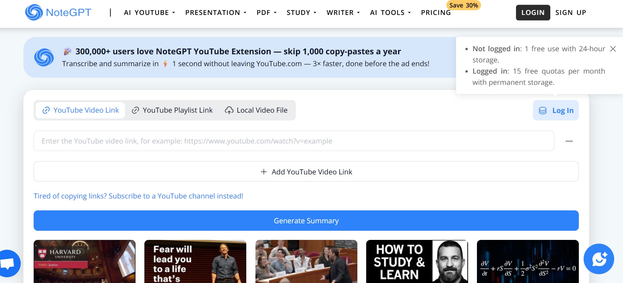Open the PDF dropdown

pos(267,13)
